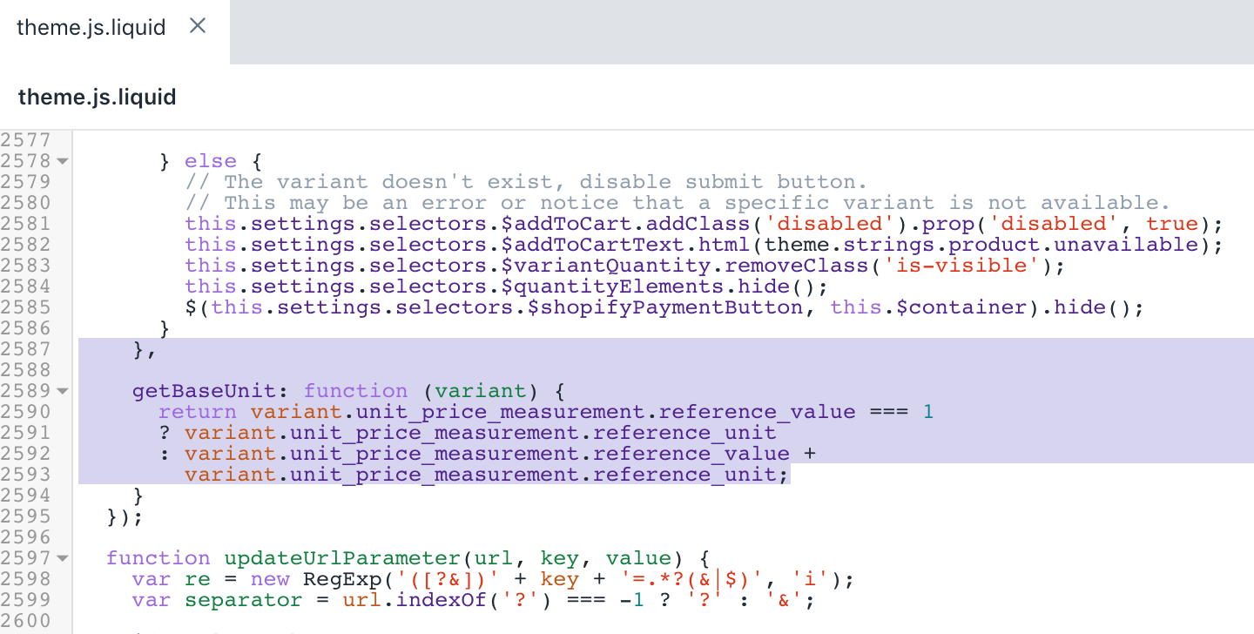Close the theme.js.liquid tab
The image size is (1254, 634).
click(x=197, y=27)
